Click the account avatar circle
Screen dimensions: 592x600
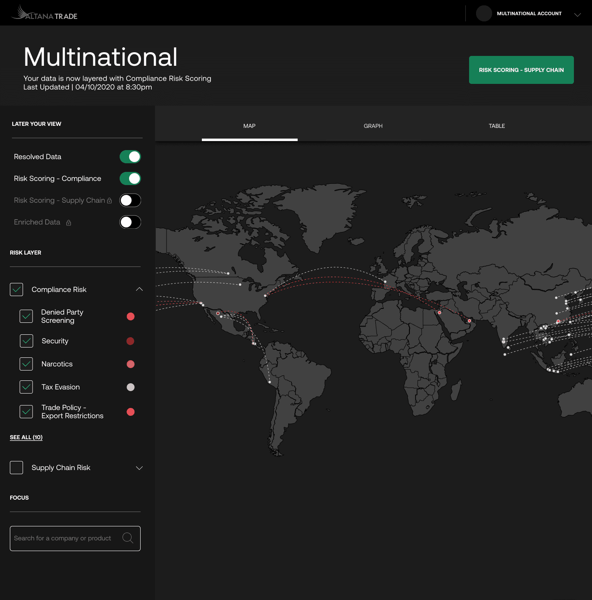coord(484,14)
